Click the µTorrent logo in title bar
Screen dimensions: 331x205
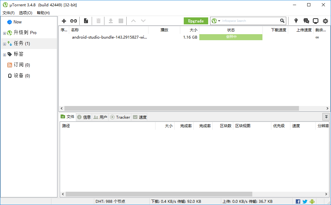coord(5,5)
